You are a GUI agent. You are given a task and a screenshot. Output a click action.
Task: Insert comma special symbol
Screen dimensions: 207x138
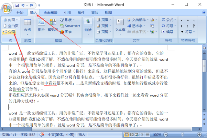[182, 20]
